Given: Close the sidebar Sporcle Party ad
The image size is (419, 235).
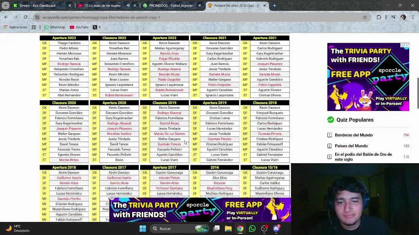Looking at the screenshot, I should coord(407,45).
